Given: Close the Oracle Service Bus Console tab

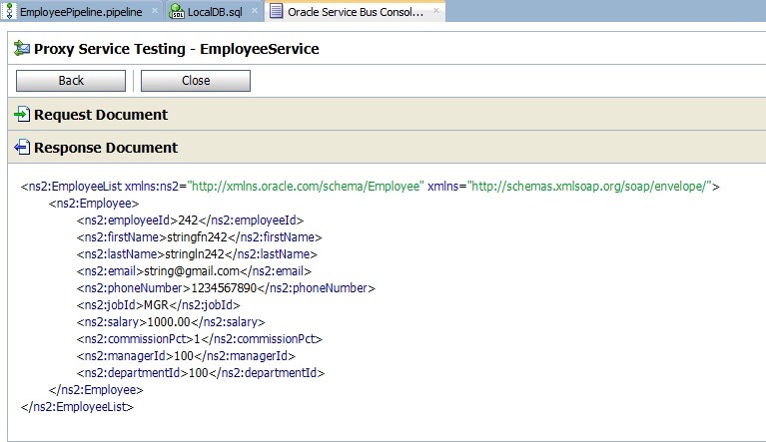Looking at the screenshot, I should 436,11.
